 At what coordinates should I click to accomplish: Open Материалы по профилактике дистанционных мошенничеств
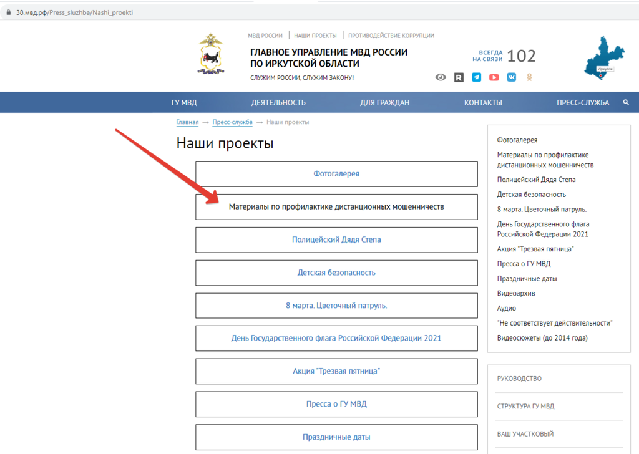336,206
